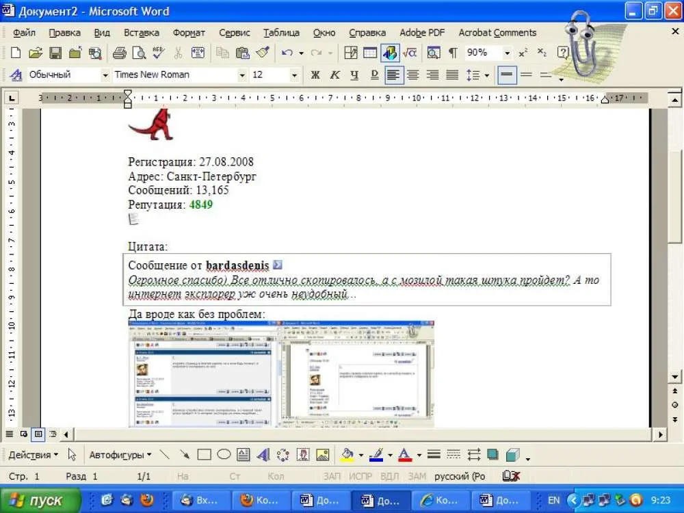Center the paragraph text
The width and height of the screenshot is (684, 513).
pyautogui.click(x=412, y=75)
